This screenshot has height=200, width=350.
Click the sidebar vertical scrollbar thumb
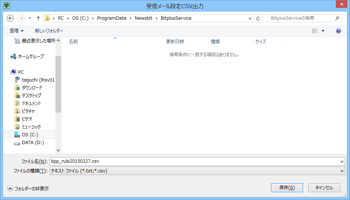point(58,85)
